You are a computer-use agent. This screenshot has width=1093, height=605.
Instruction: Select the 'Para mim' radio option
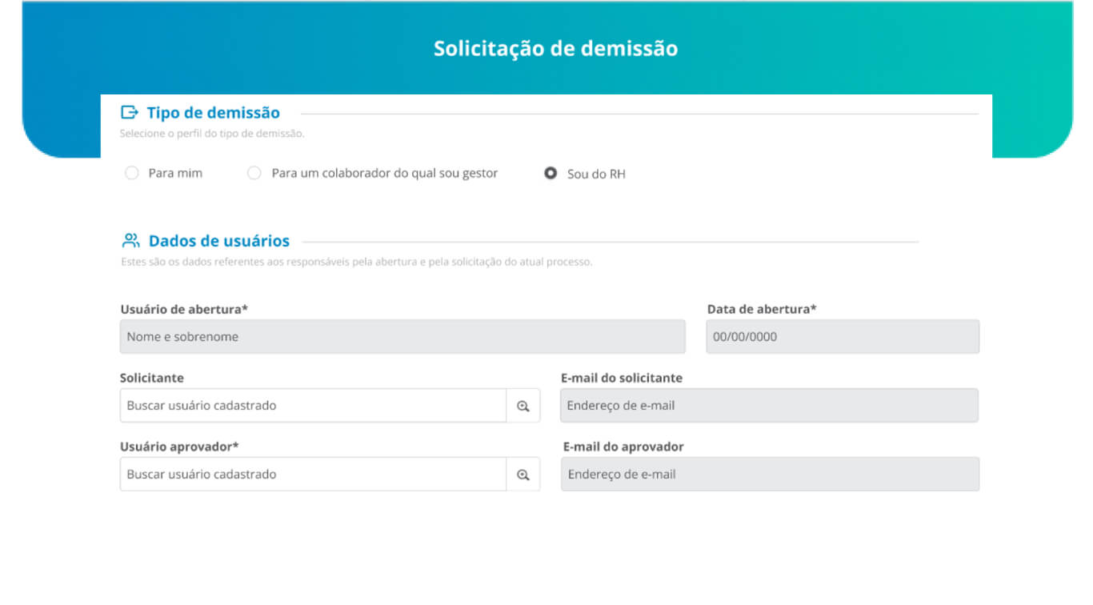[132, 173]
